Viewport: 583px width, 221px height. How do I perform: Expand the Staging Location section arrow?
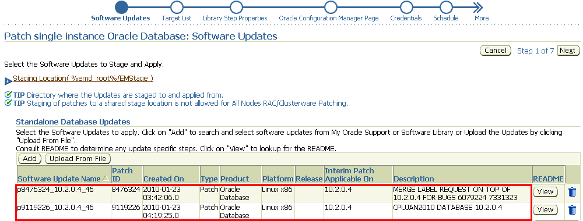(8, 81)
